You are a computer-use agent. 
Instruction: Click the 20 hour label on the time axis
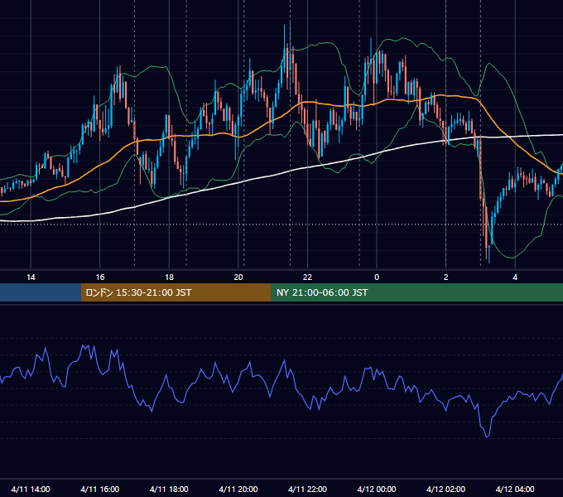coord(238,277)
